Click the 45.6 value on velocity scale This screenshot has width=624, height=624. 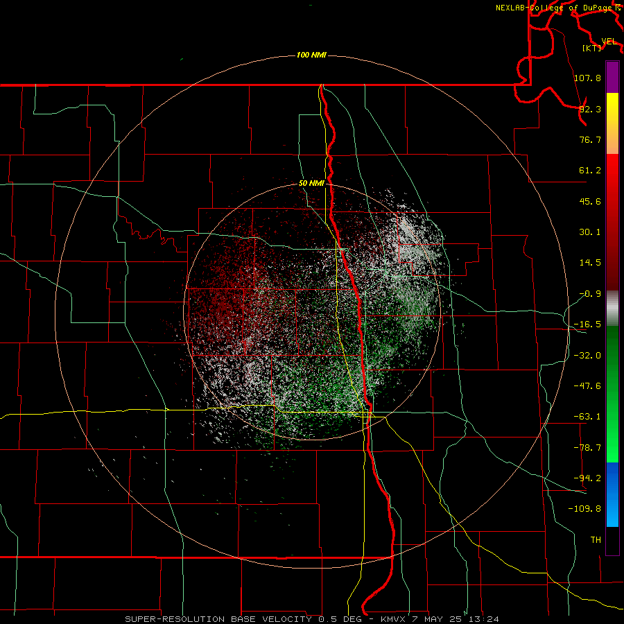point(590,201)
